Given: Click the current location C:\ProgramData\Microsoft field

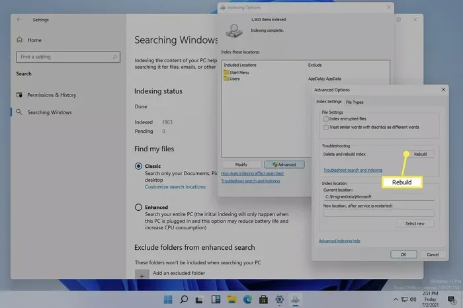Looking at the screenshot, I should [x=378, y=197].
